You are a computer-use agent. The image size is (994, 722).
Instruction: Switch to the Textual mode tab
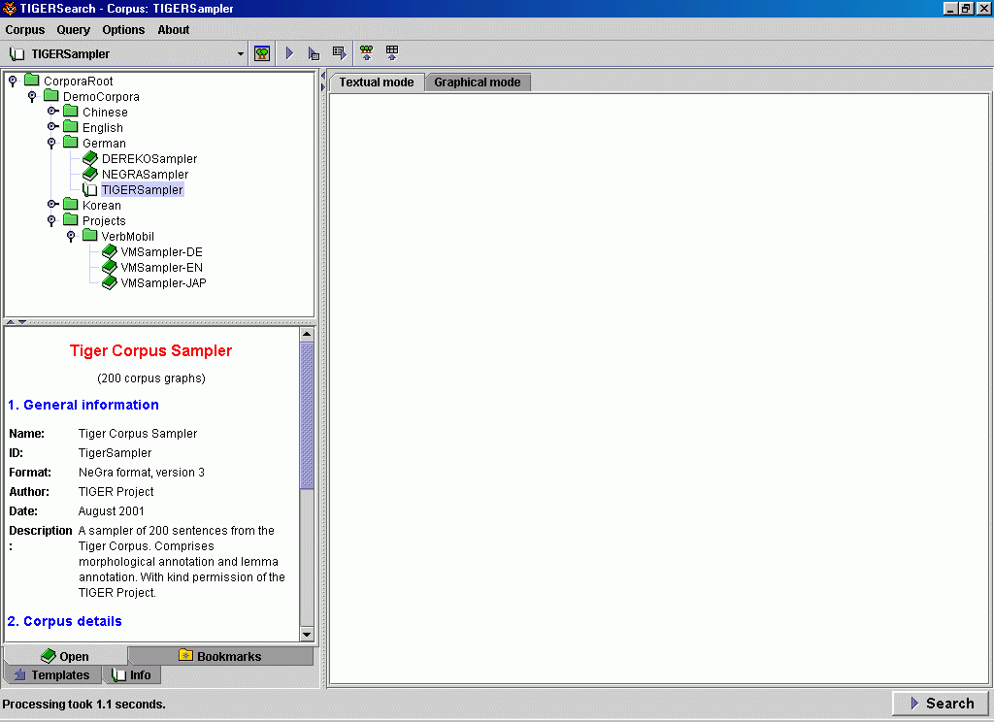tap(377, 82)
